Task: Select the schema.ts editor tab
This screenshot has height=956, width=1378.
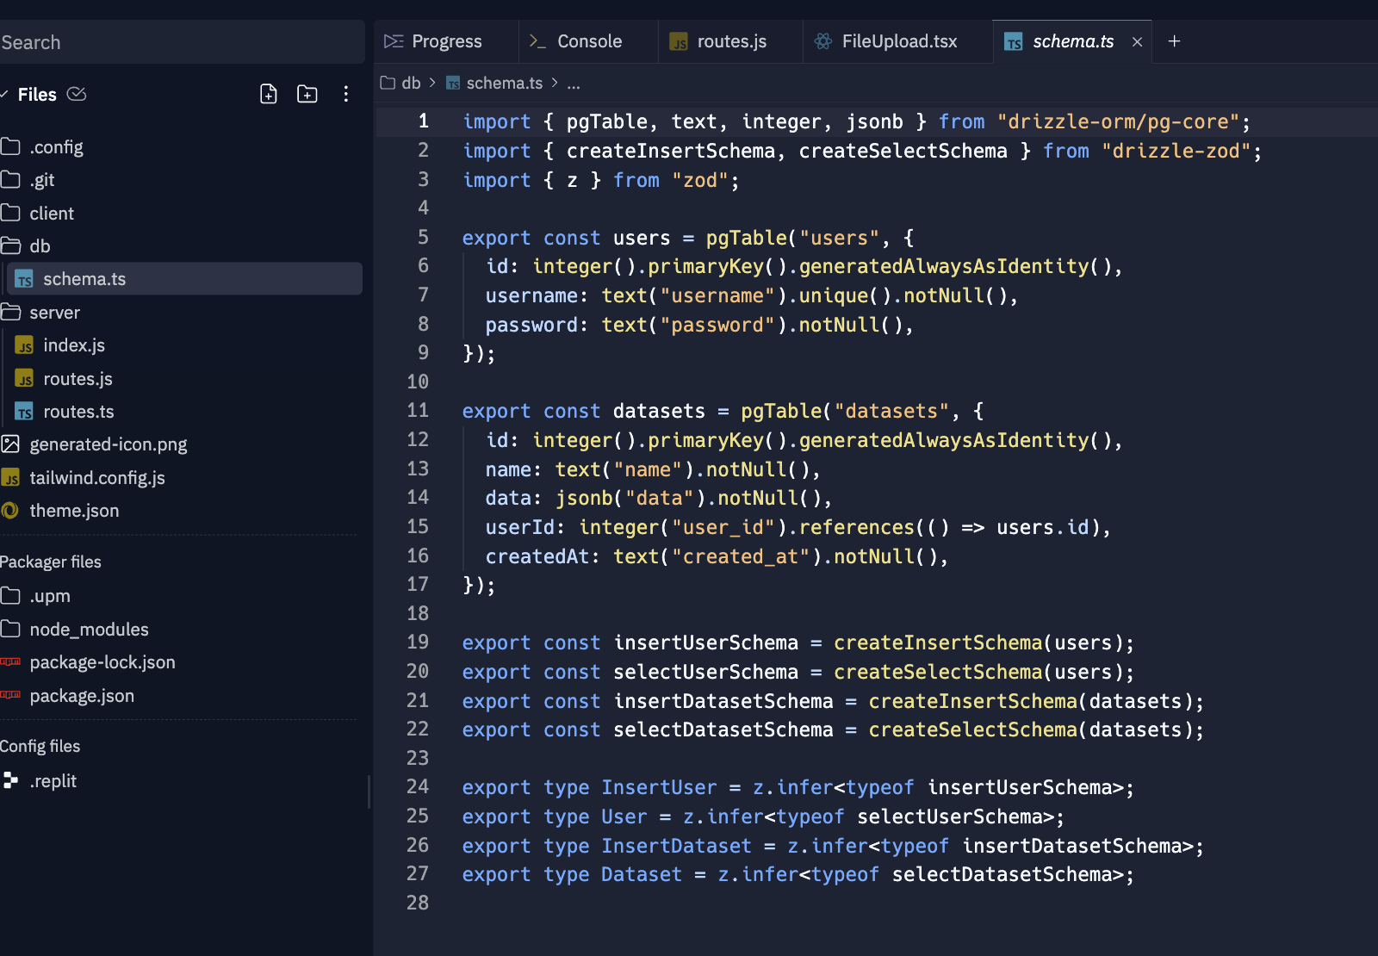Action: click(x=1072, y=41)
